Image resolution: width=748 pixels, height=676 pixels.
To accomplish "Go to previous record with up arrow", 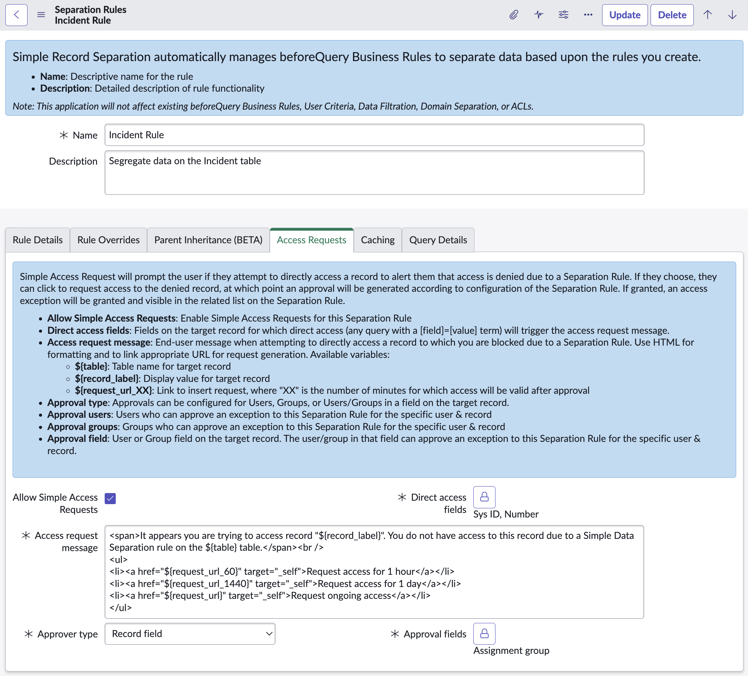I will pyautogui.click(x=708, y=15).
